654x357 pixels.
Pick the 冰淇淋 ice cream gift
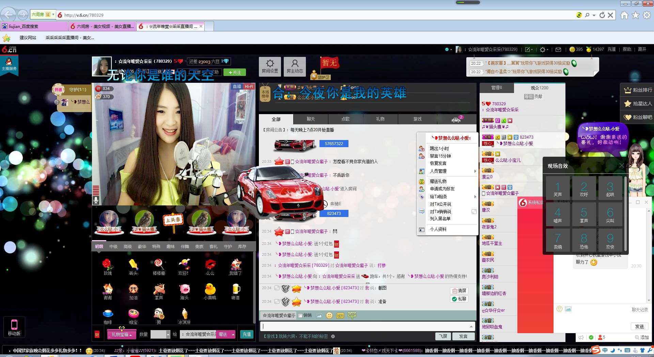pos(184,316)
